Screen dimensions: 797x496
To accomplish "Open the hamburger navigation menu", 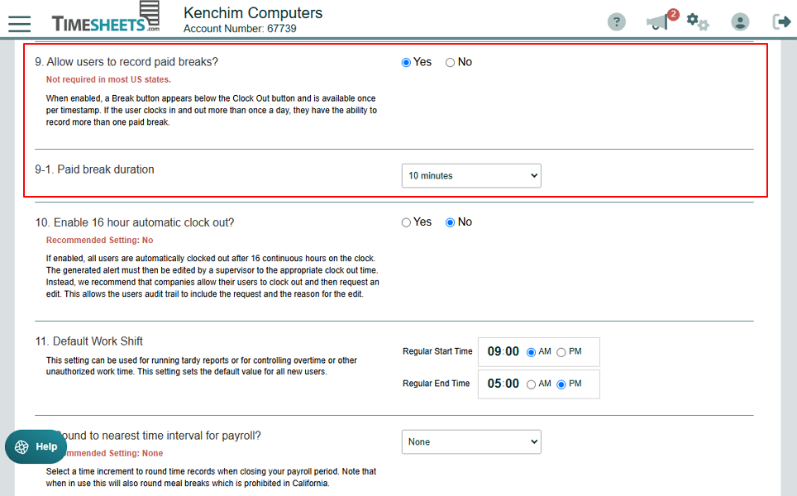I will pyautogui.click(x=19, y=24).
